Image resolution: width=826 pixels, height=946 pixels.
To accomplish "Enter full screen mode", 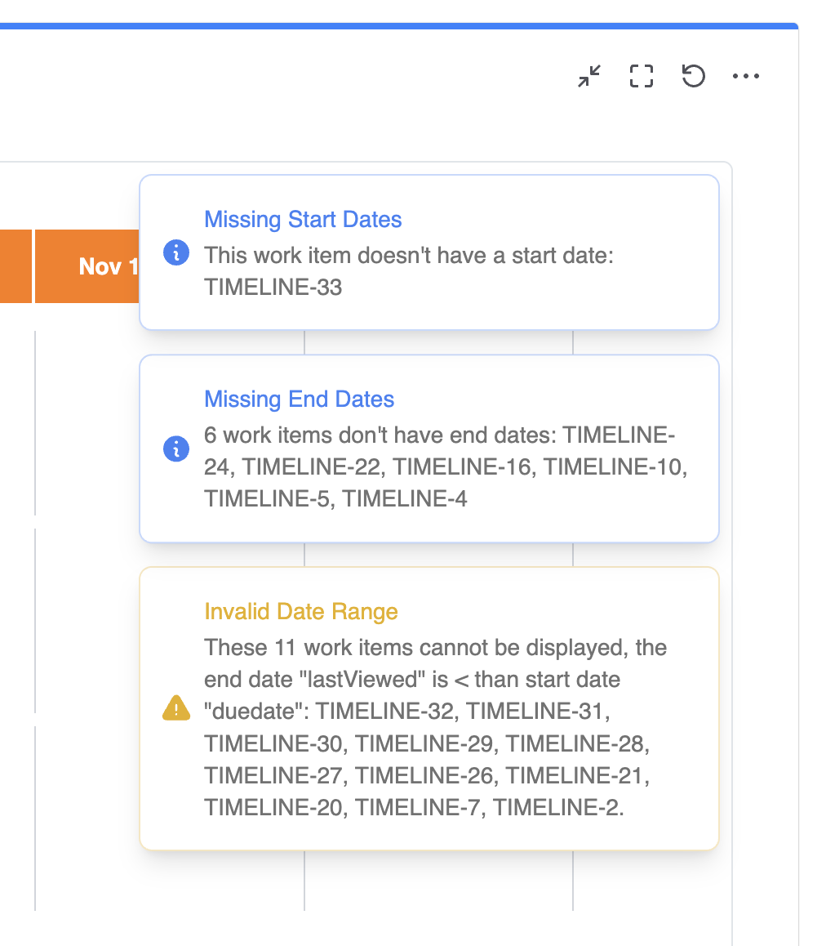I will tap(641, 76).
